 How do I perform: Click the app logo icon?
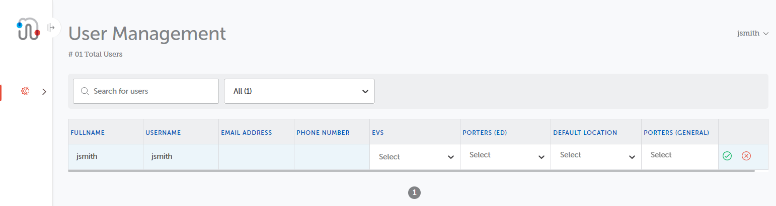coord(28,29)
